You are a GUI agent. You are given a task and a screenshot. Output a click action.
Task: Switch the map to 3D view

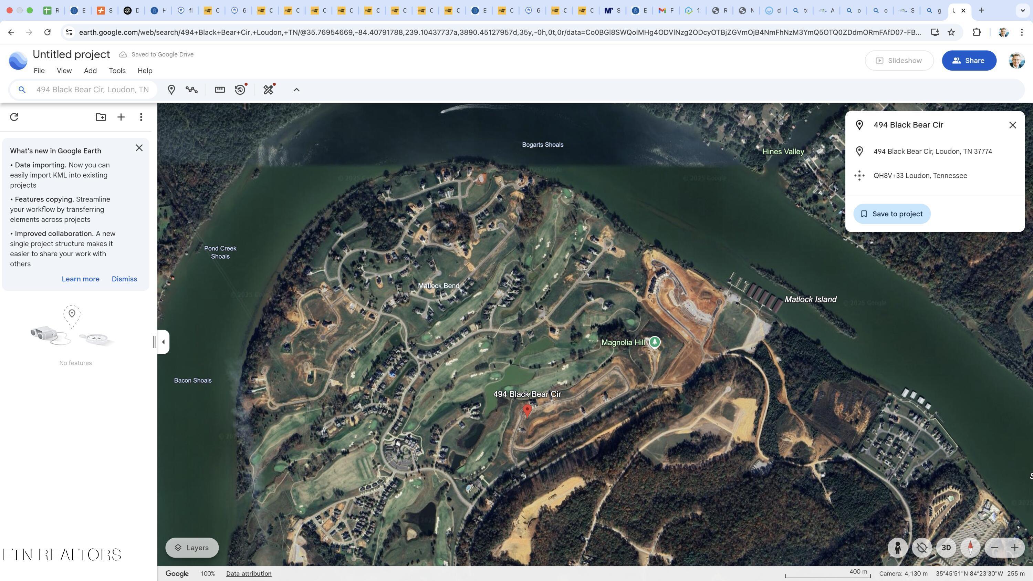(946, 548)
